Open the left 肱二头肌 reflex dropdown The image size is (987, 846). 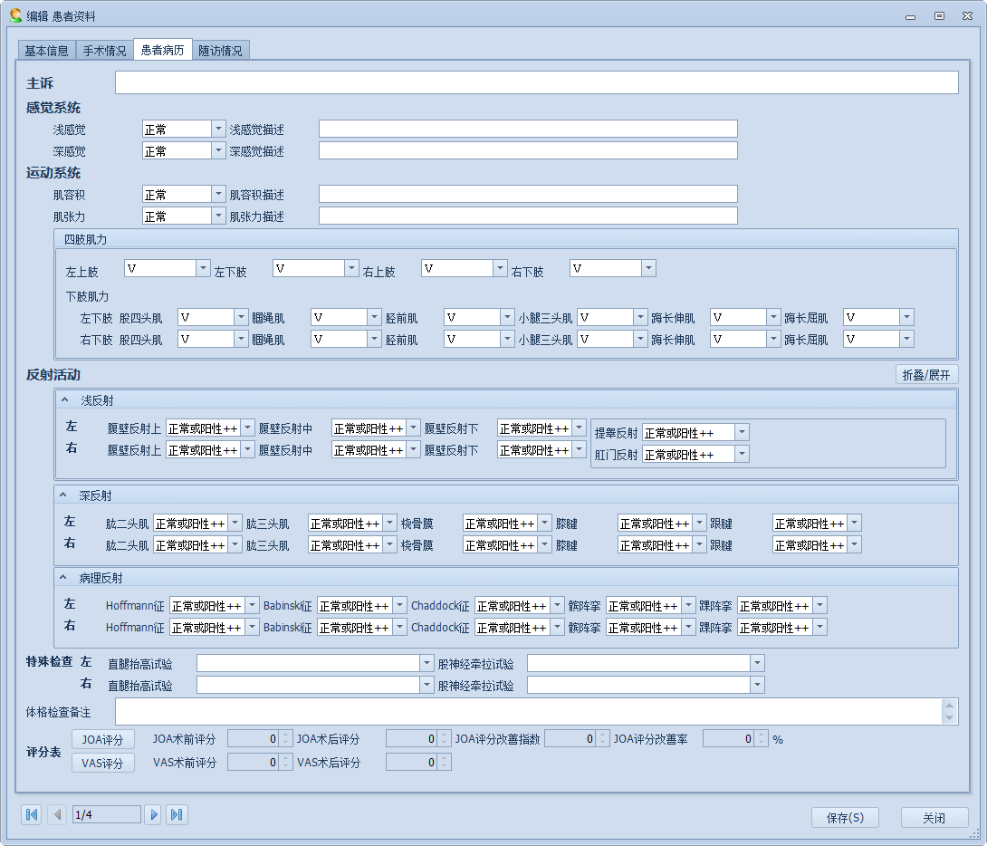[x=235, y=523]
